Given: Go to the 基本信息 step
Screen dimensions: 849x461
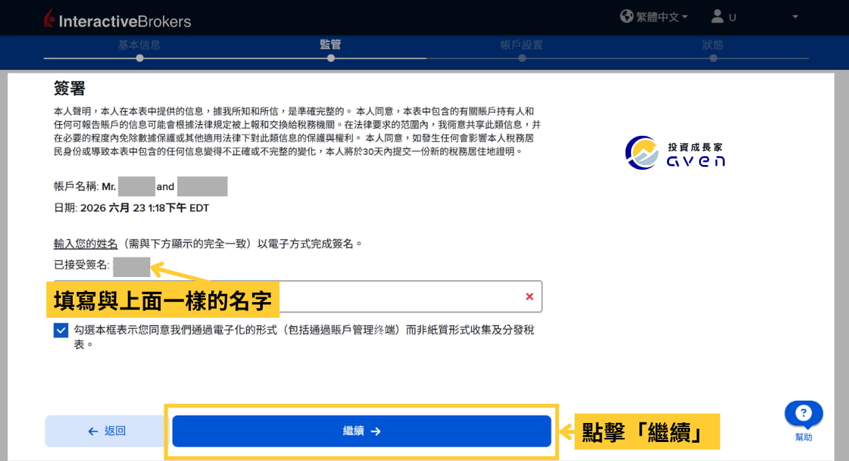Looking at the screenshot, I should pyautogui.click(x=139, y=45).
